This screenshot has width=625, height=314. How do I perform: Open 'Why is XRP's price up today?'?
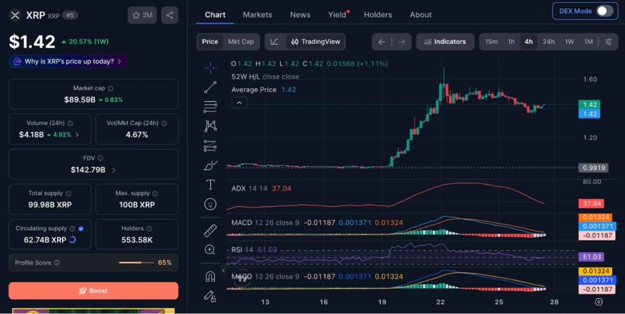(x=68, y=62)
